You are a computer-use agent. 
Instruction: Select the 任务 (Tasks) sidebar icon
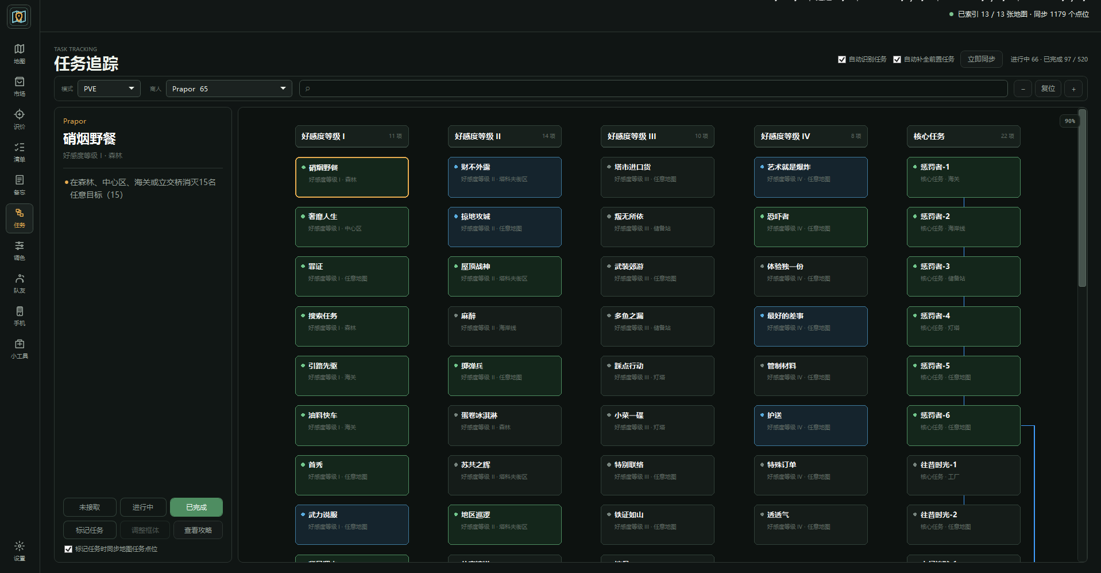(20, 218)
